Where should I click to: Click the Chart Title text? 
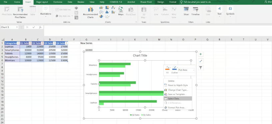(140, 55)
